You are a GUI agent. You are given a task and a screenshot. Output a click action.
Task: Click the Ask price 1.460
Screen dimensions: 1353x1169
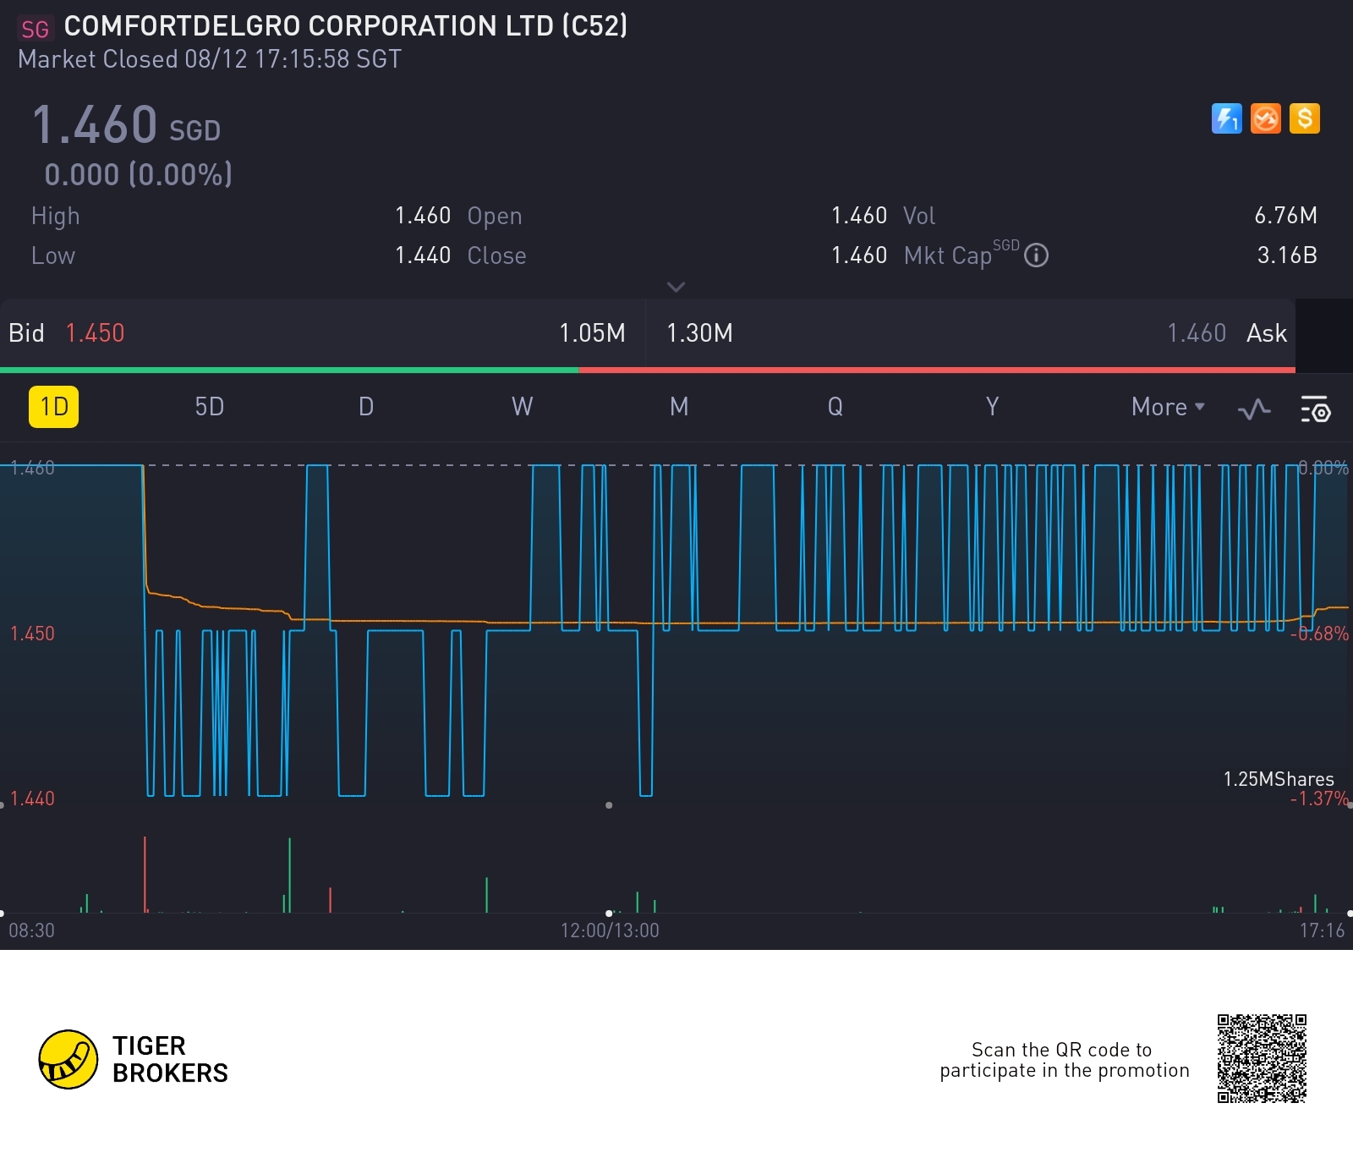point(1196,333)
